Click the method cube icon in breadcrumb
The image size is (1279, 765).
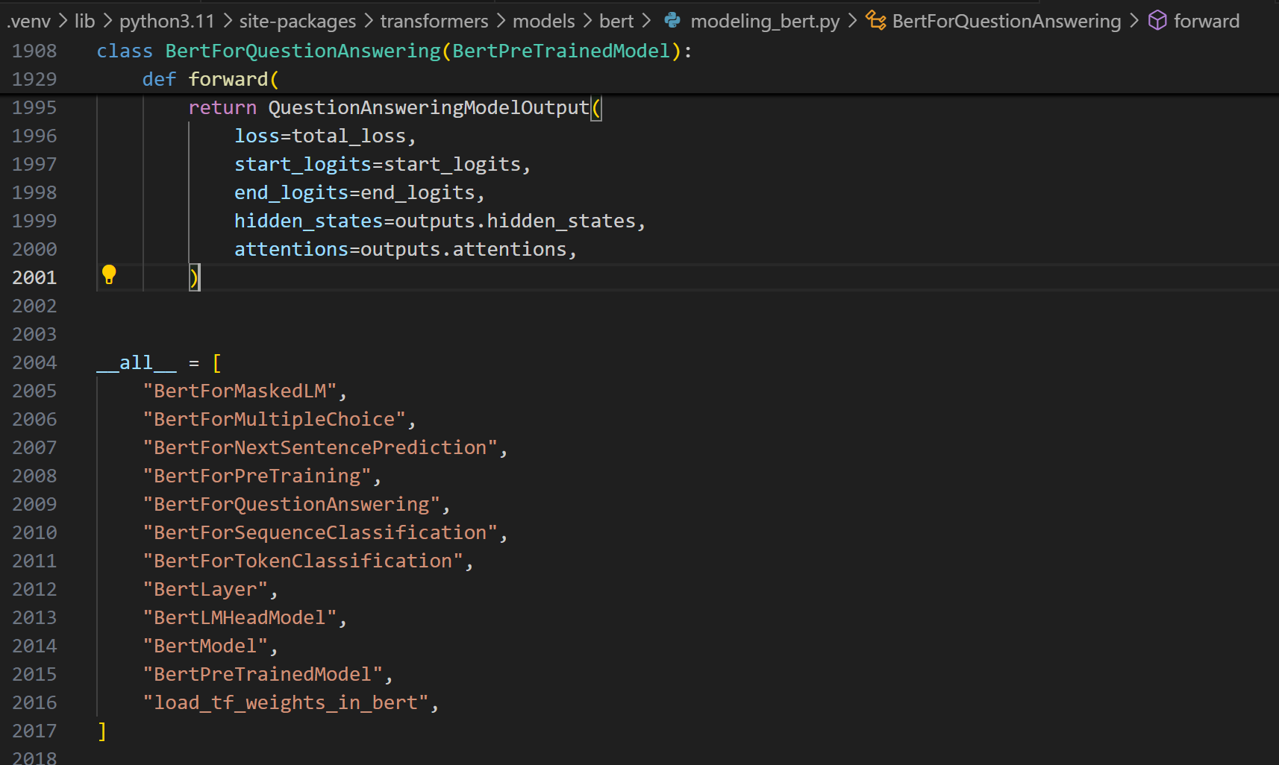(1157, 21)
